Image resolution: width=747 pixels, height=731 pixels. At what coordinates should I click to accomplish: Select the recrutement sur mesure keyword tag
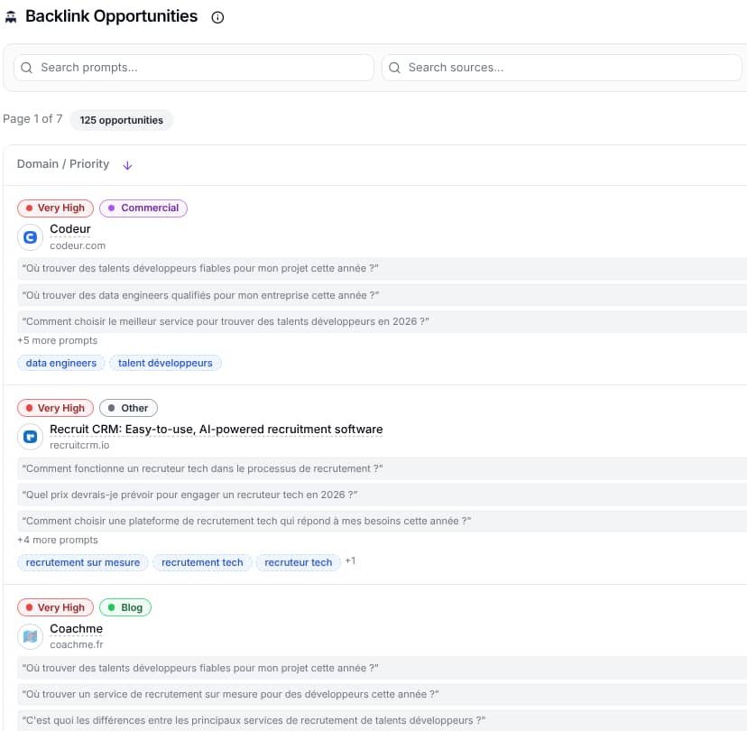coord(83,563)
